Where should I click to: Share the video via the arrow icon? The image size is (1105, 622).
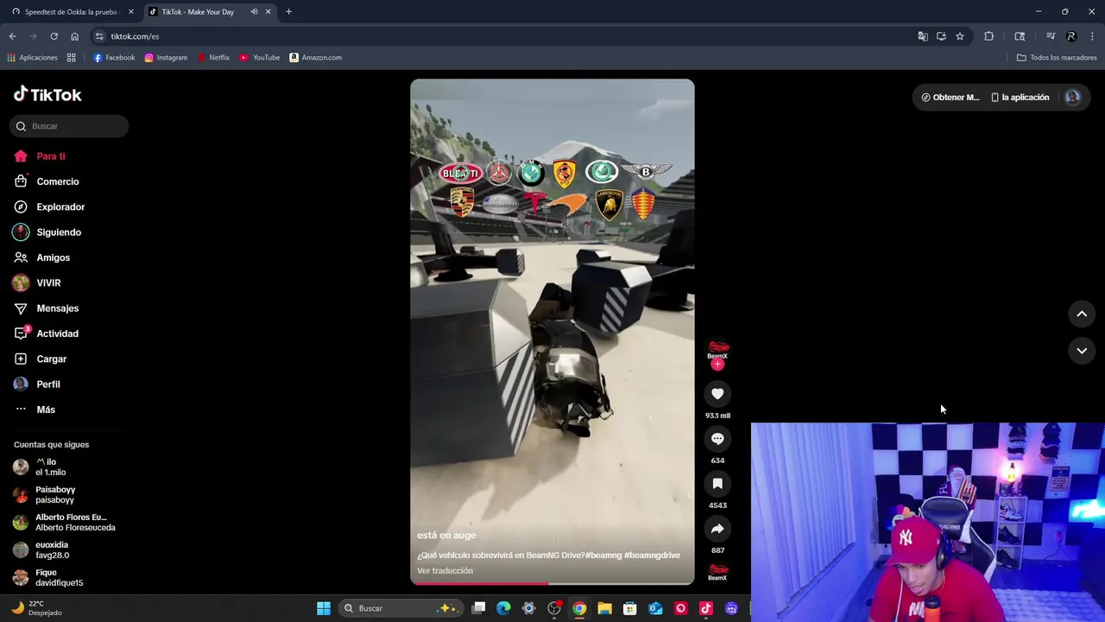click(717, 529)
